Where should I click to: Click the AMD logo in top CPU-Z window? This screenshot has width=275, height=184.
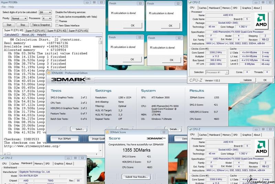(x=261, y=20)
